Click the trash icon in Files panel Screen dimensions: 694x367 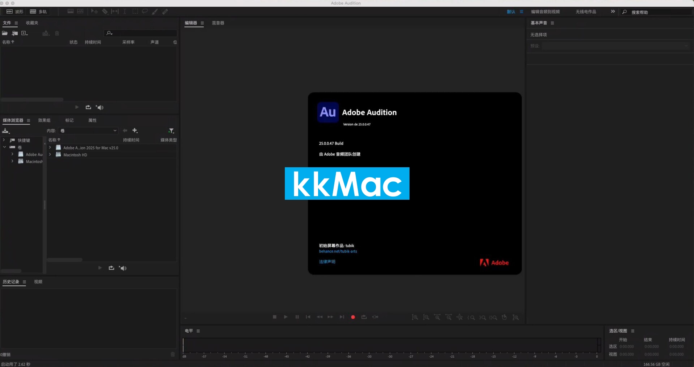[57, 33]
